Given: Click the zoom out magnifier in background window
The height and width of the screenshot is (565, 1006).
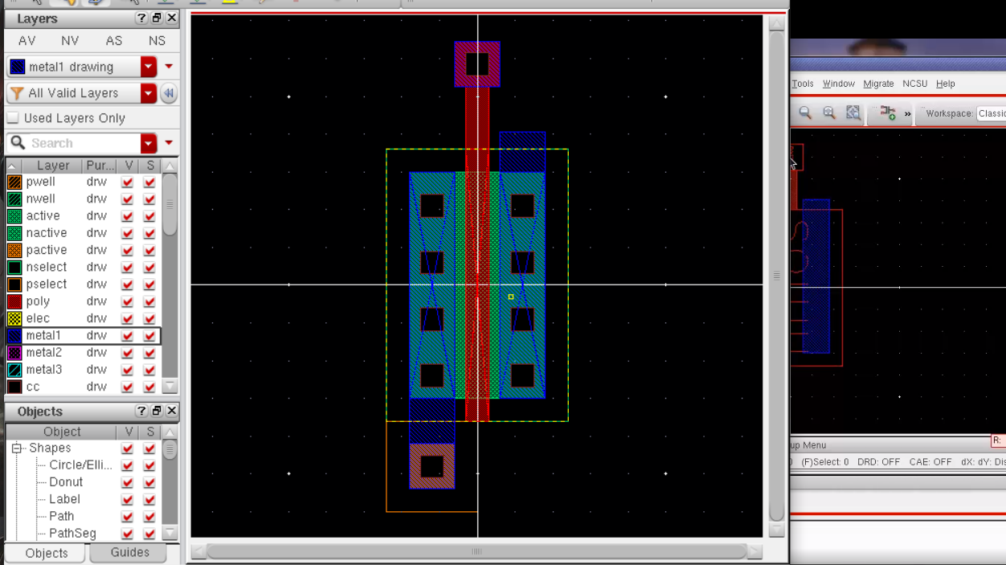Looking at the screenshot, I should [x=805, y=113].
